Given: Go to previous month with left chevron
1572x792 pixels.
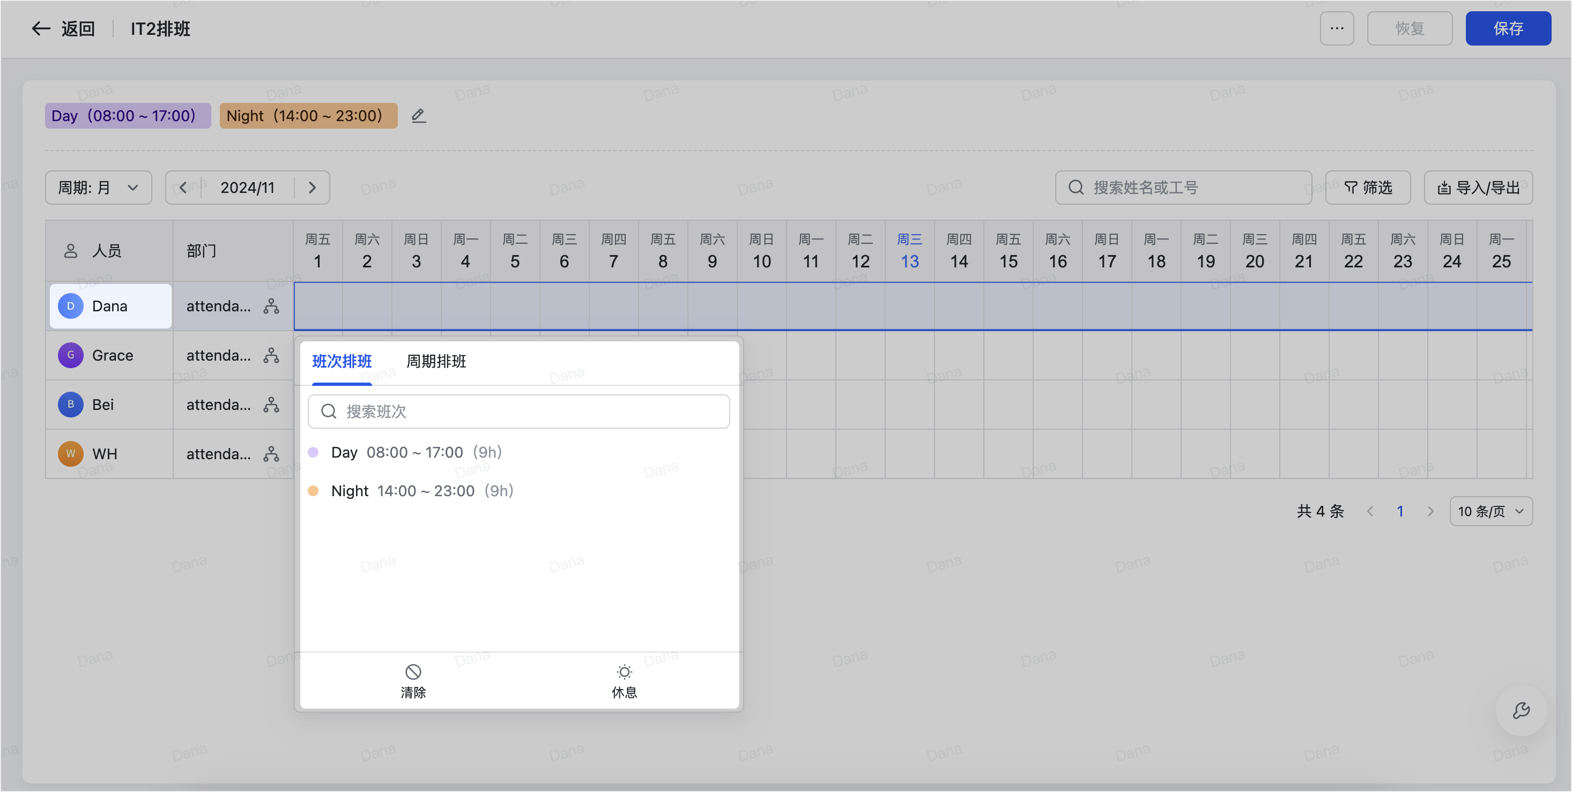Looking at the screenshot, I should click(x=183, y=187).
